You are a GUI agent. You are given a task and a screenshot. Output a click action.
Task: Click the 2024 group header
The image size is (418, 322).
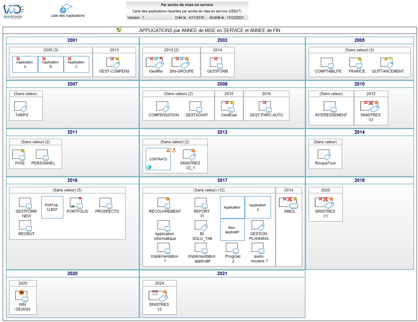(x=159, y=283)
